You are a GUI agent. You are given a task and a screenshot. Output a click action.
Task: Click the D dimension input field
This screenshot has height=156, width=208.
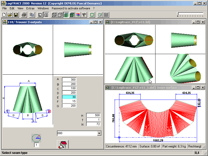[69, 93]
